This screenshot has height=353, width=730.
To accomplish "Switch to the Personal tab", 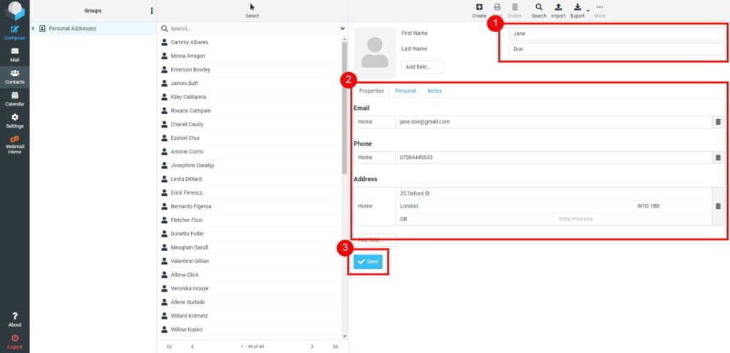I will tap(406, 91).
